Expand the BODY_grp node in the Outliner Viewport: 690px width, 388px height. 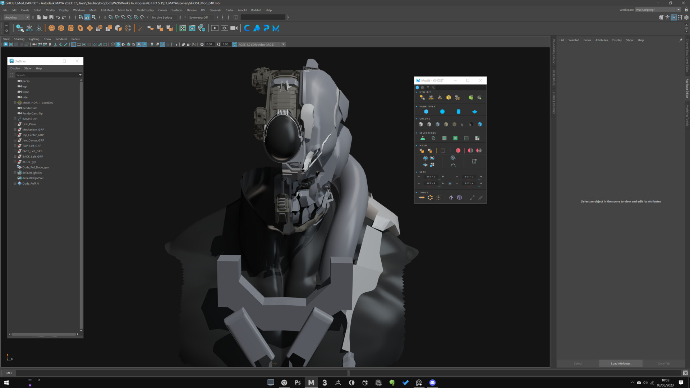pos(15,162)
